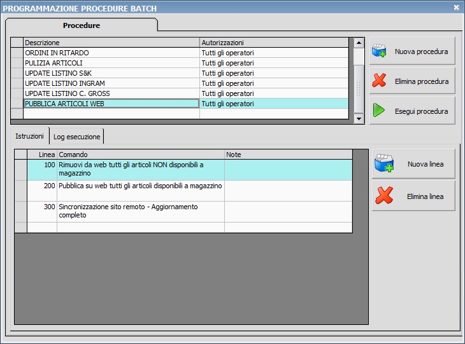Click the Nuova procedura button label
Viewport: 465px width, 344px height.
click(422, 52)
